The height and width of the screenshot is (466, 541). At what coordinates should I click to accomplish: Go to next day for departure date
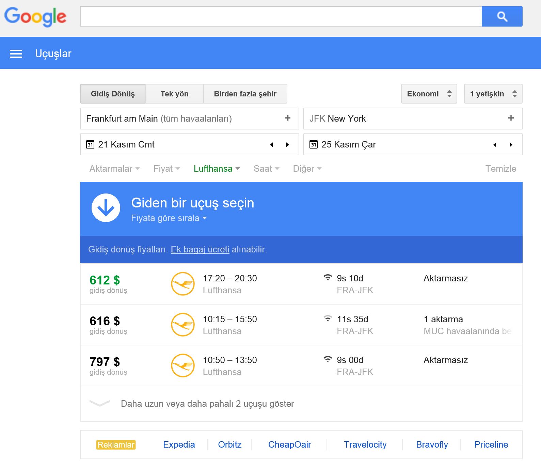pos(288,145)
